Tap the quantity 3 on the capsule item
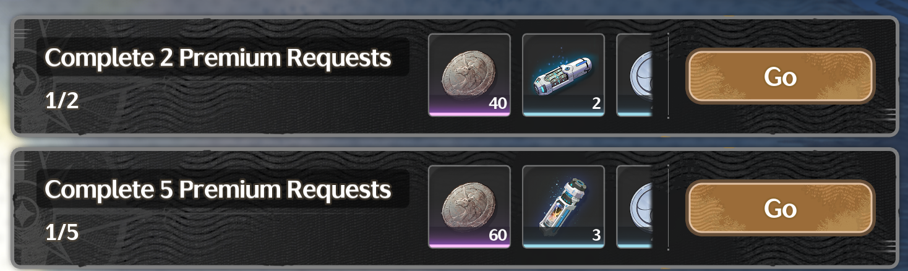Viewport: 908px width, 271px height. pos(596,235)
